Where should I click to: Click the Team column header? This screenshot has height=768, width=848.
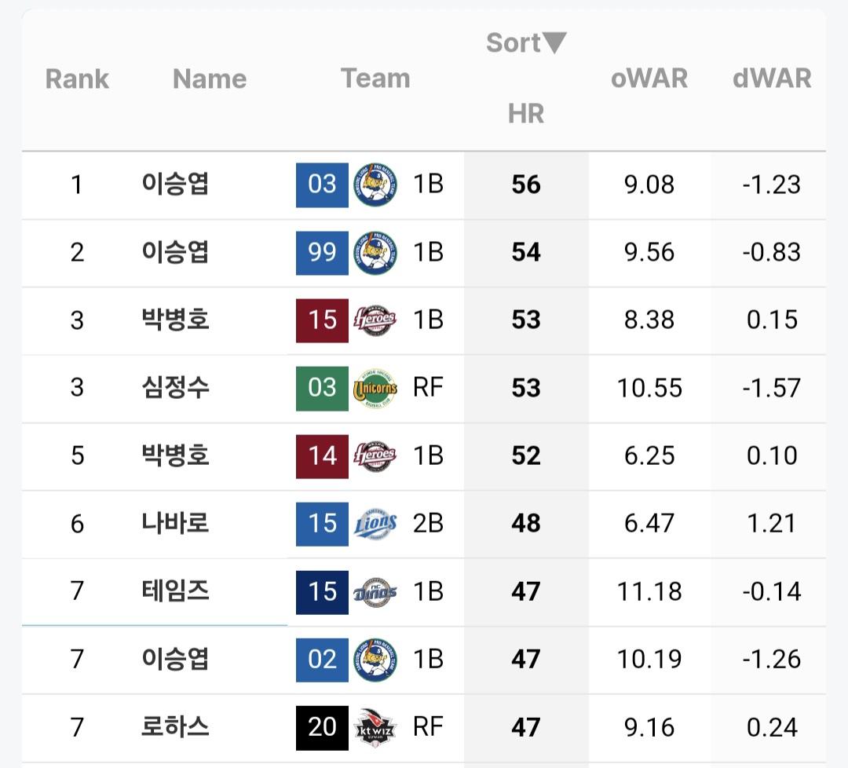pyautogui.click(x=375, y=79)
